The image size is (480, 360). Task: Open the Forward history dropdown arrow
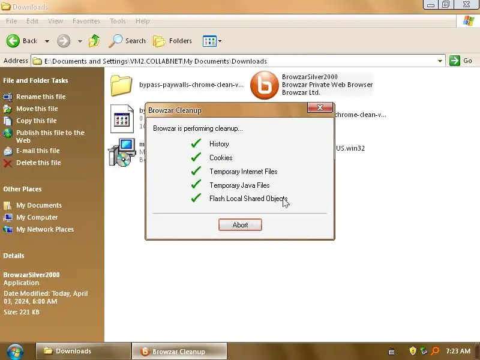(x=80, y=41)
